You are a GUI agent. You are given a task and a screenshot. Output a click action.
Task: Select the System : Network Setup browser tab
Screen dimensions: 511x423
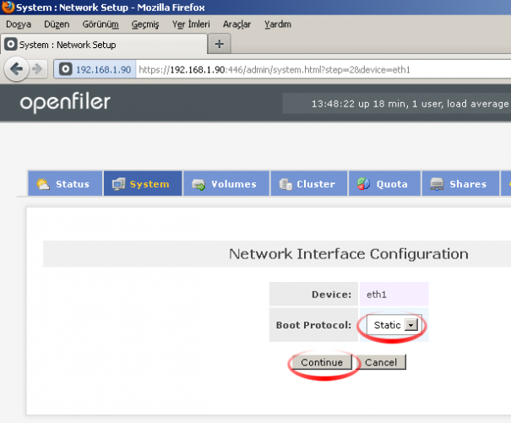pyautogui.click(x=104, y=44)
